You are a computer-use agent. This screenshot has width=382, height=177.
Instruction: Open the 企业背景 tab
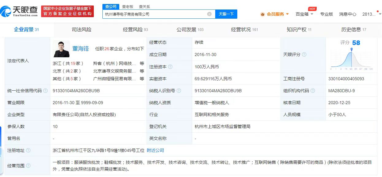(26, 30)
